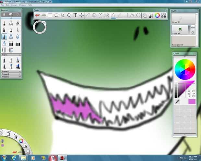The height and width of the screenshot is (161, 201).
Task: Expand the Preset 1 section
Action: tap(11, 71)
